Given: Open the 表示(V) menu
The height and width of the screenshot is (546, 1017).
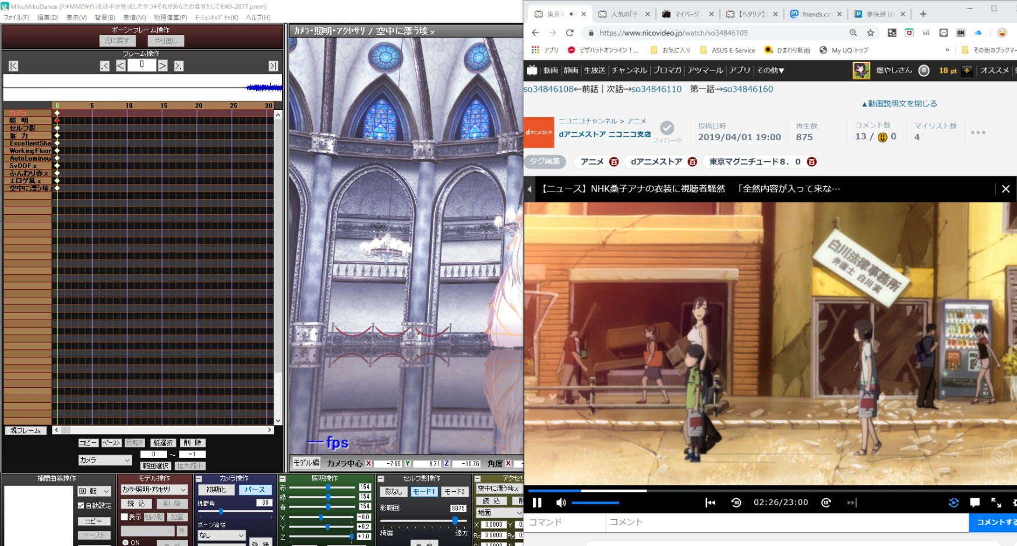Looking at the screenshot, I should [76, 17].
